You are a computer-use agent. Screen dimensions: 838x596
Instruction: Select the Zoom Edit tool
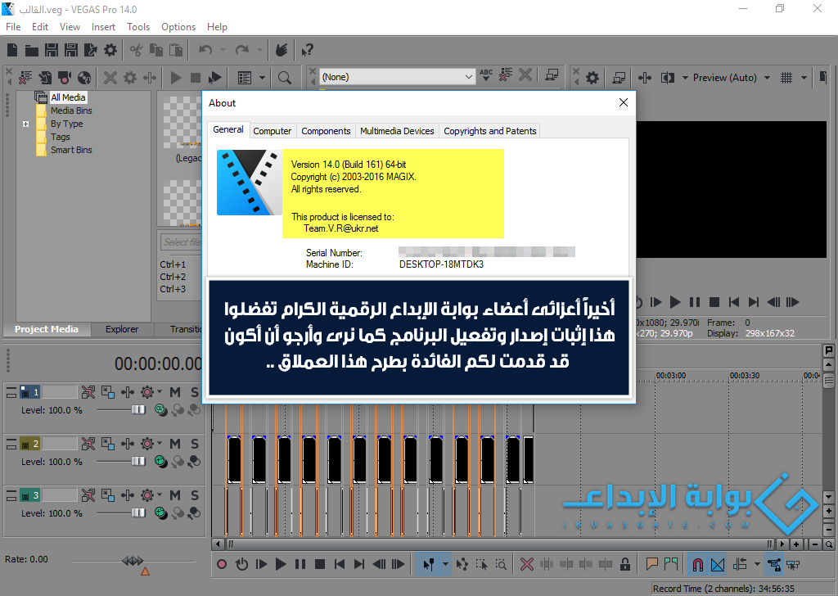coord(501,564)
